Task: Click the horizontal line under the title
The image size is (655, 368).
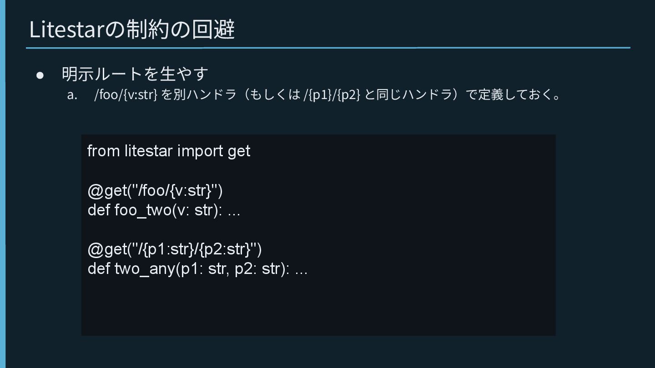Action: tap(327, 47)
